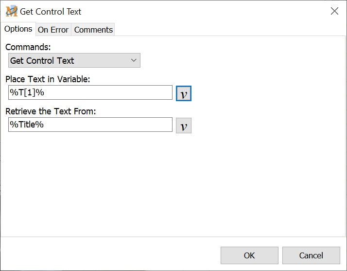Open variable picker beside %T[1]% field

tap(183, 93)
